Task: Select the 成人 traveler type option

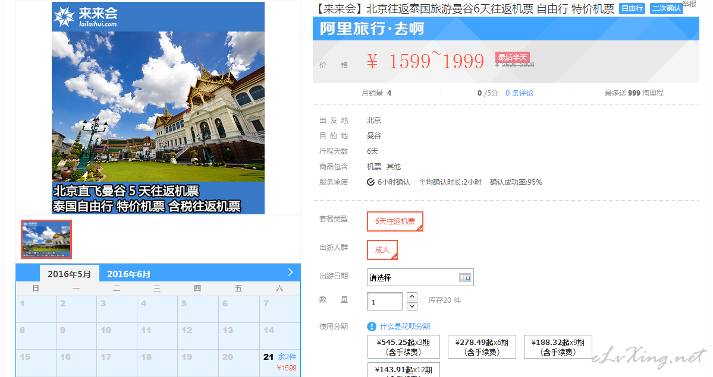Action: (382, 249)
